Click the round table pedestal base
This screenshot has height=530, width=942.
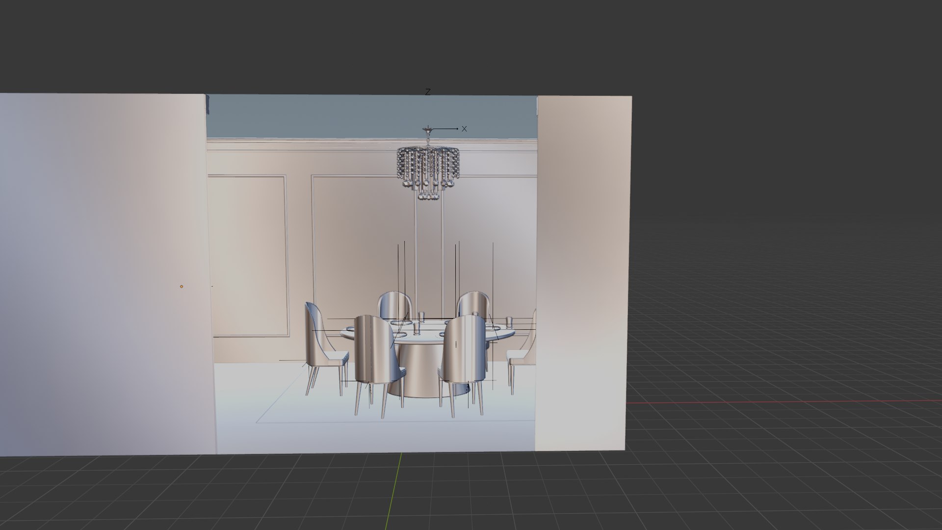[x=422, y=370]
